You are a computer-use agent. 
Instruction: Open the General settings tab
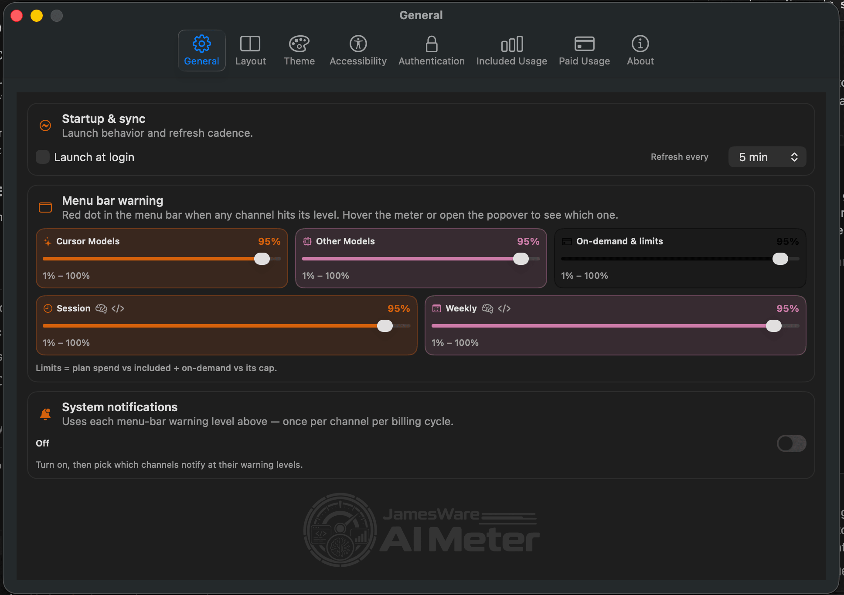point(201,51)
